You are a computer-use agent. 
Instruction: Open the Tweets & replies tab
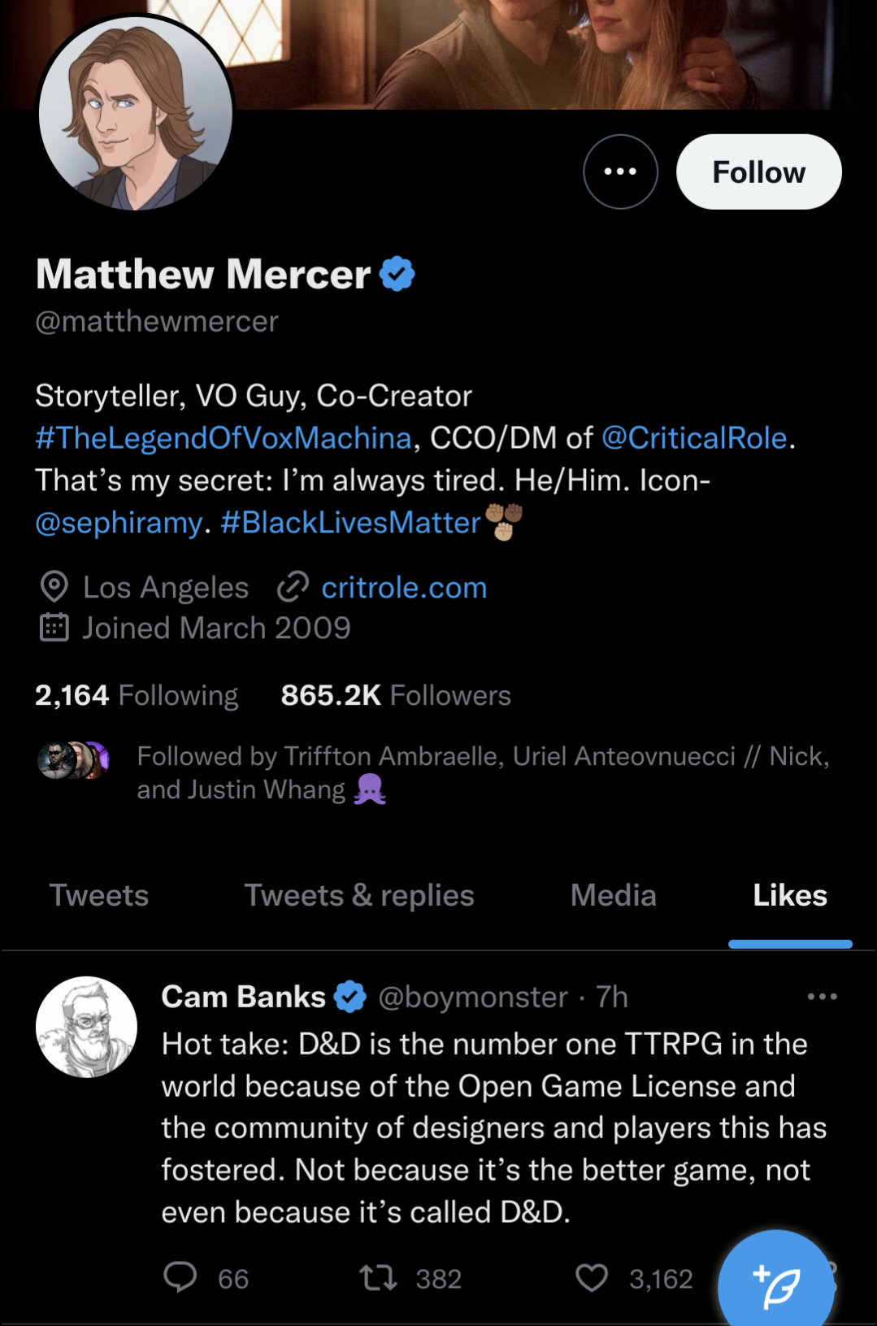[359, 895]
